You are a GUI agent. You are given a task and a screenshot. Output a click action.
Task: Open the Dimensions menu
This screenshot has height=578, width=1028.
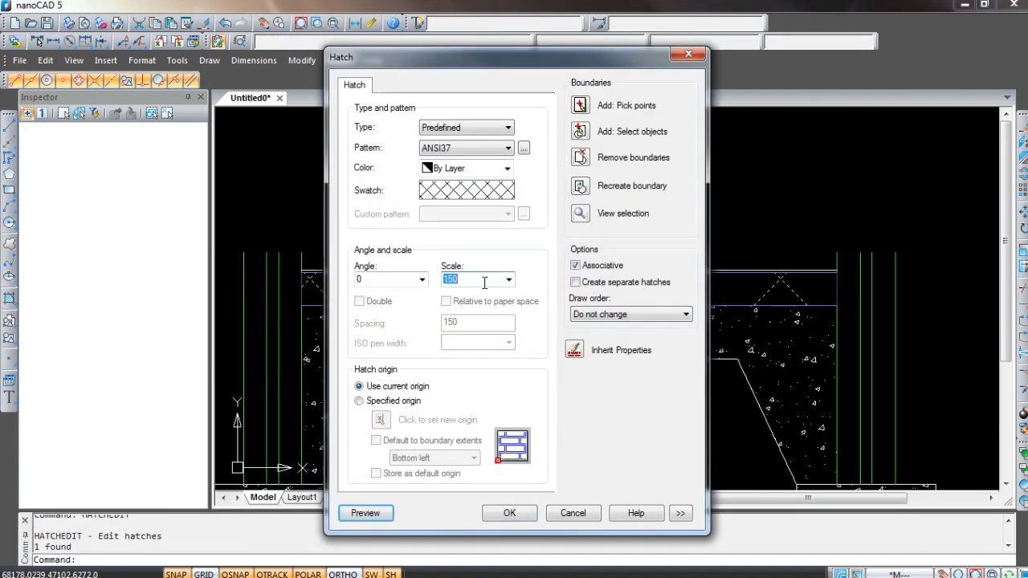pos(254,60)
